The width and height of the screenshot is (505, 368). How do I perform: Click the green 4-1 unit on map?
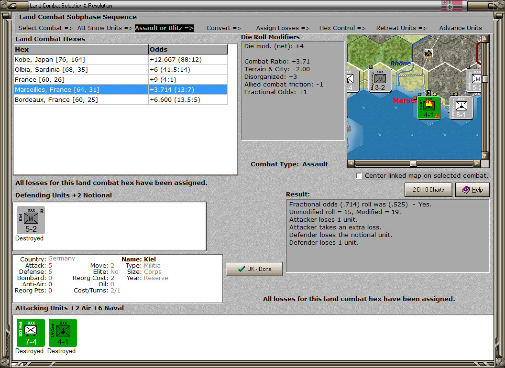pyautogui.click(x=428, y=108)
